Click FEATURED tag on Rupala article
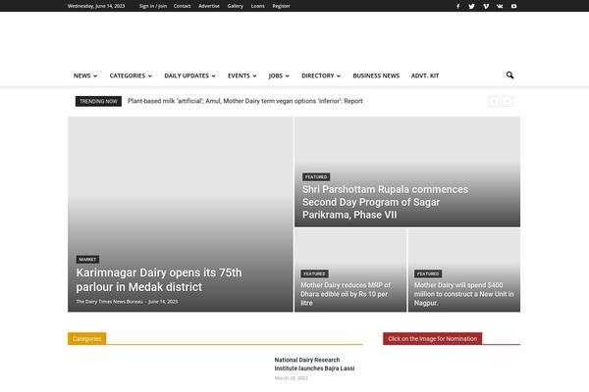The image size is (589, 392). pyautogui.click(x=316, y=176)
